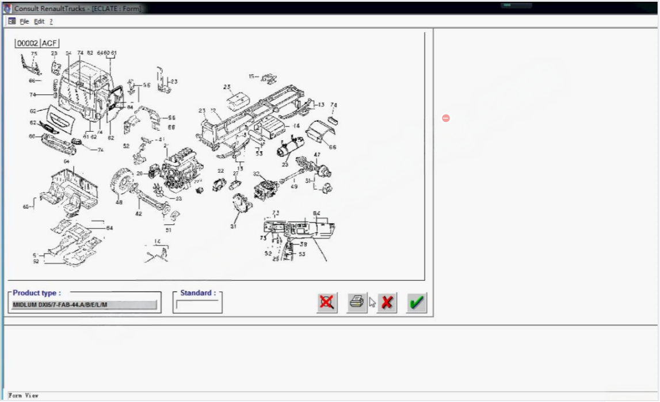Select the bracket part labeled 75
660x402 pixels.
click(x=30, y=65)
